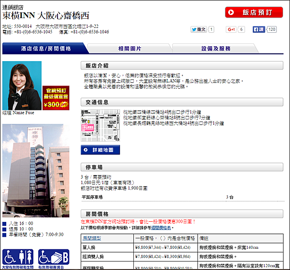Viewport: 290px width, 270px height.
Task: Click the economy double price ¥7,800 cell
Action: (165, 256)
